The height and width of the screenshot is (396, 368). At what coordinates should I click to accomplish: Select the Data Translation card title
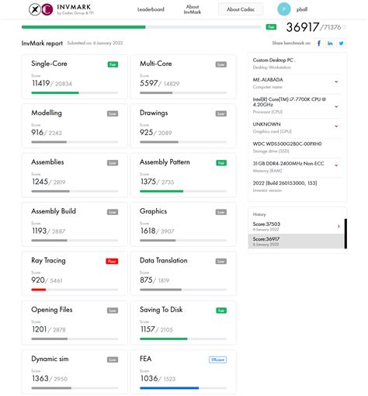pos(164,260)
